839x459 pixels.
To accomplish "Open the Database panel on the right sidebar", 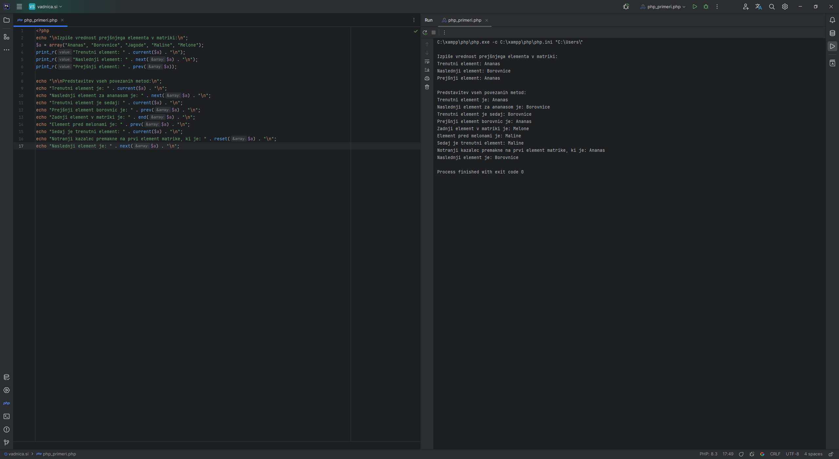I will point(832,33).
